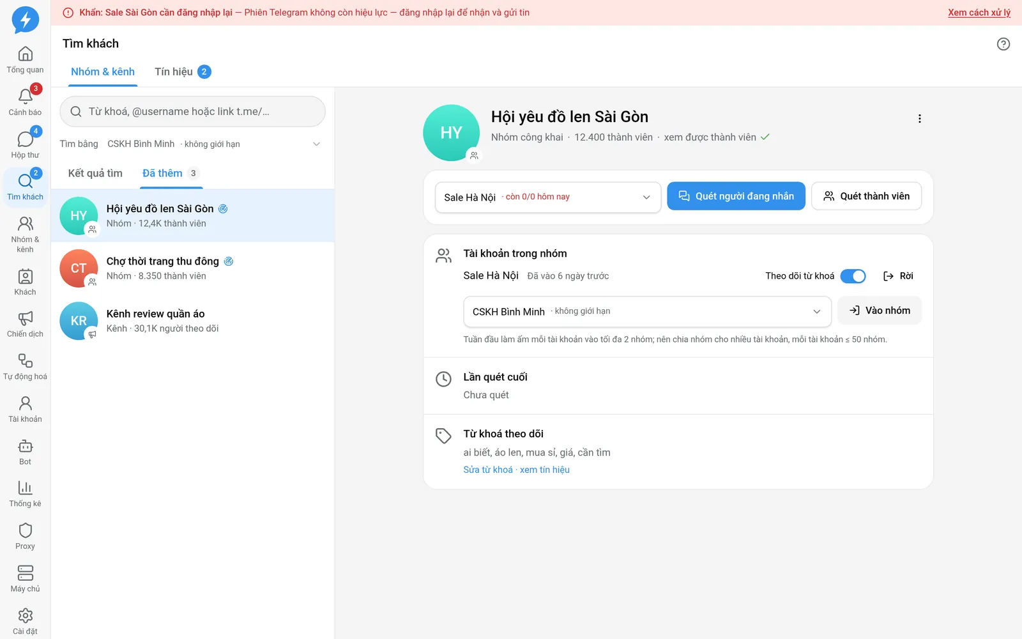Select Đã thêm tab
Viewport: 1022px width, 639px height.
click(x=171, y=173)
